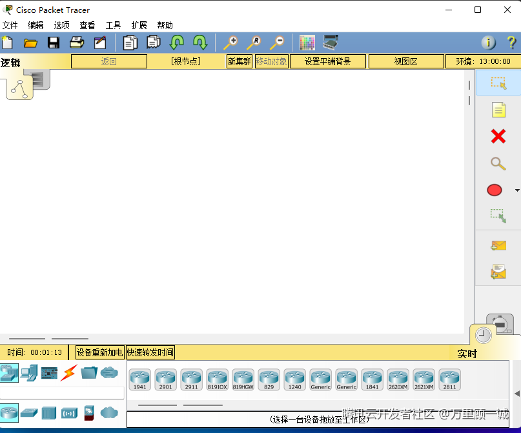Zoom in with the plus magnifier
521x433 pixels.
click(x=230, y=43)
